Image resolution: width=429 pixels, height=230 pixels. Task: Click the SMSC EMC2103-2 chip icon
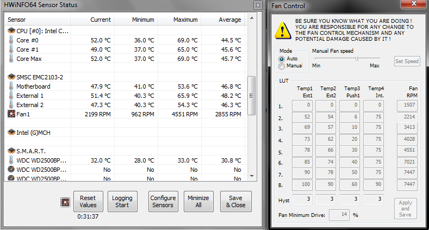[11, 77]
